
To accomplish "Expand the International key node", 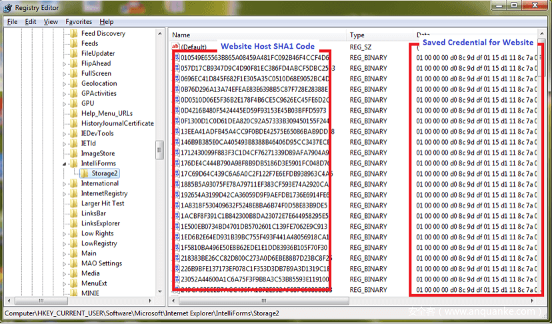I will 65,183.
